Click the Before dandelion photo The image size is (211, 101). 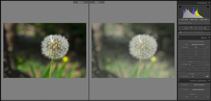click(45, 50)
